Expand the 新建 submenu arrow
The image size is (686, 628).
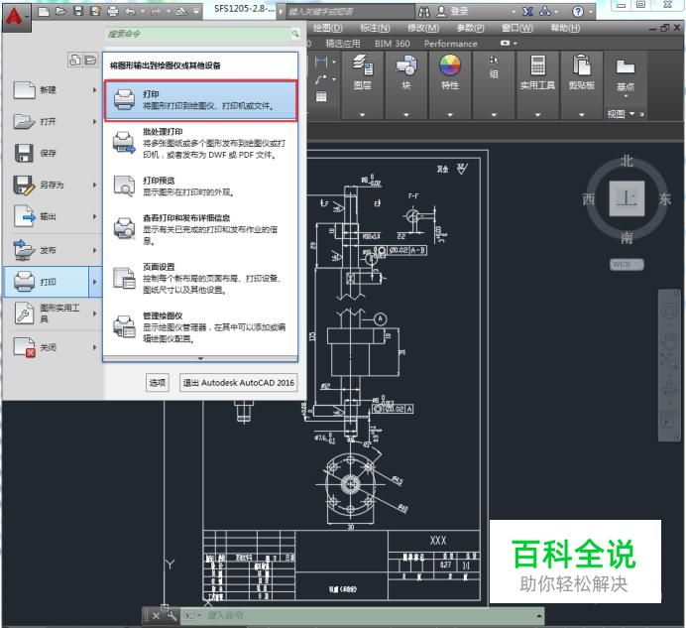coord(94,90)
